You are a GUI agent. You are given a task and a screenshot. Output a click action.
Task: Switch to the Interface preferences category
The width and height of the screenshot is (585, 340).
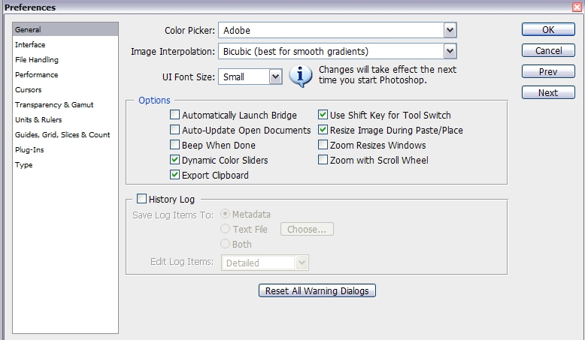click(30, 45)
